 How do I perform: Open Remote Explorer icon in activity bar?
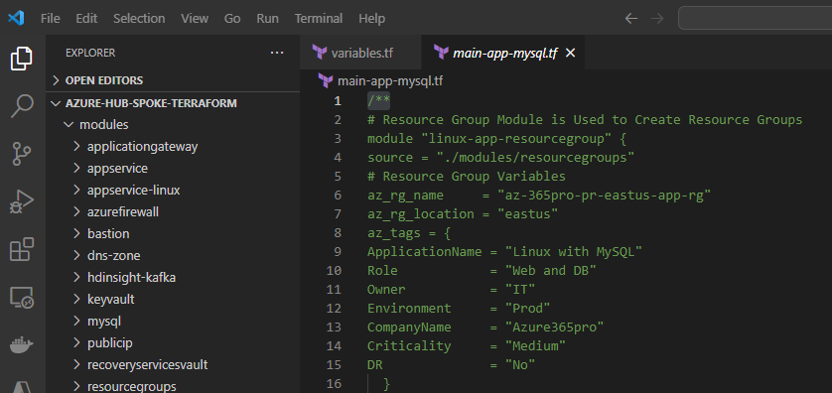[x=22, y=298]
